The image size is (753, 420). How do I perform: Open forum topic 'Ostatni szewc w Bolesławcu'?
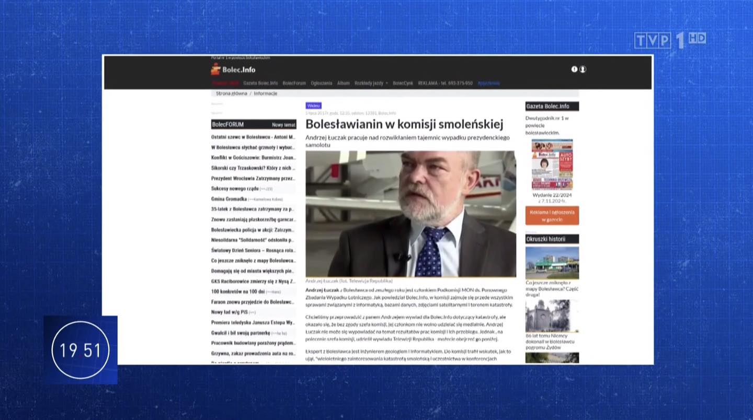(x=253, y=137)
